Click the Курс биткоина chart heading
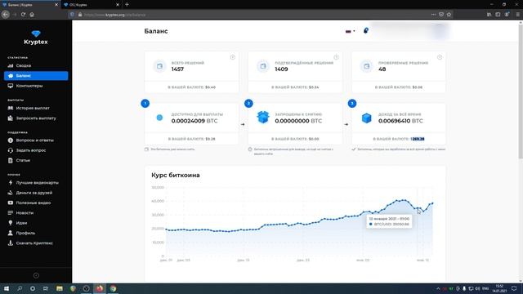 click(x=176, y=175)
